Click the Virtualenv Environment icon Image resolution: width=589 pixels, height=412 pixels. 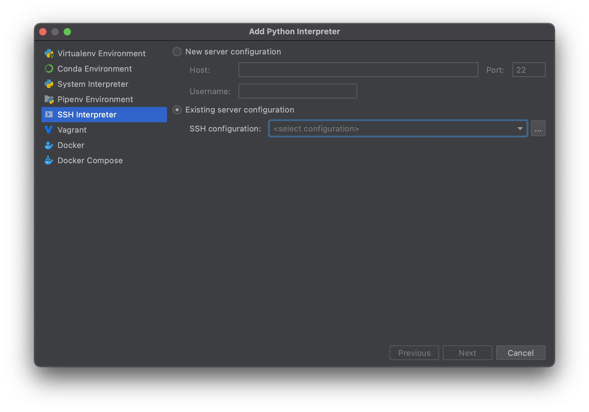click(49, 53)
